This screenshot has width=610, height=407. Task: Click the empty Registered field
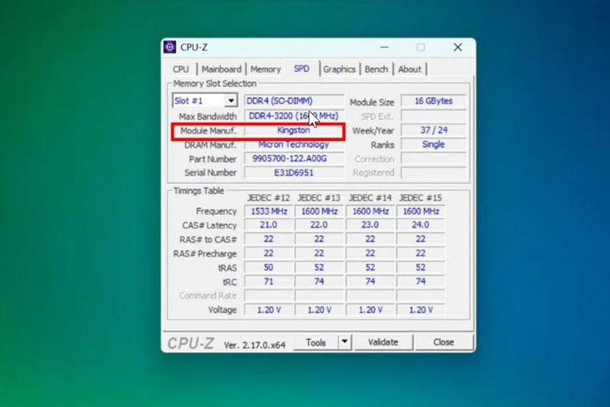click(x=433, y=173)
